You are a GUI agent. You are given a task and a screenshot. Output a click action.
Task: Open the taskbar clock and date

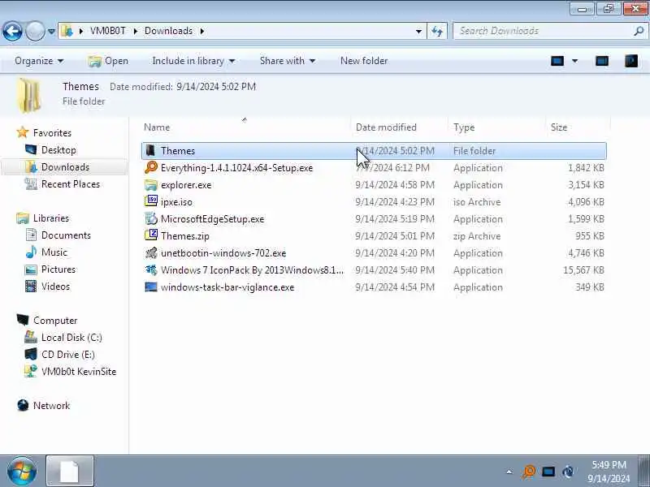(x=609, y=472)
